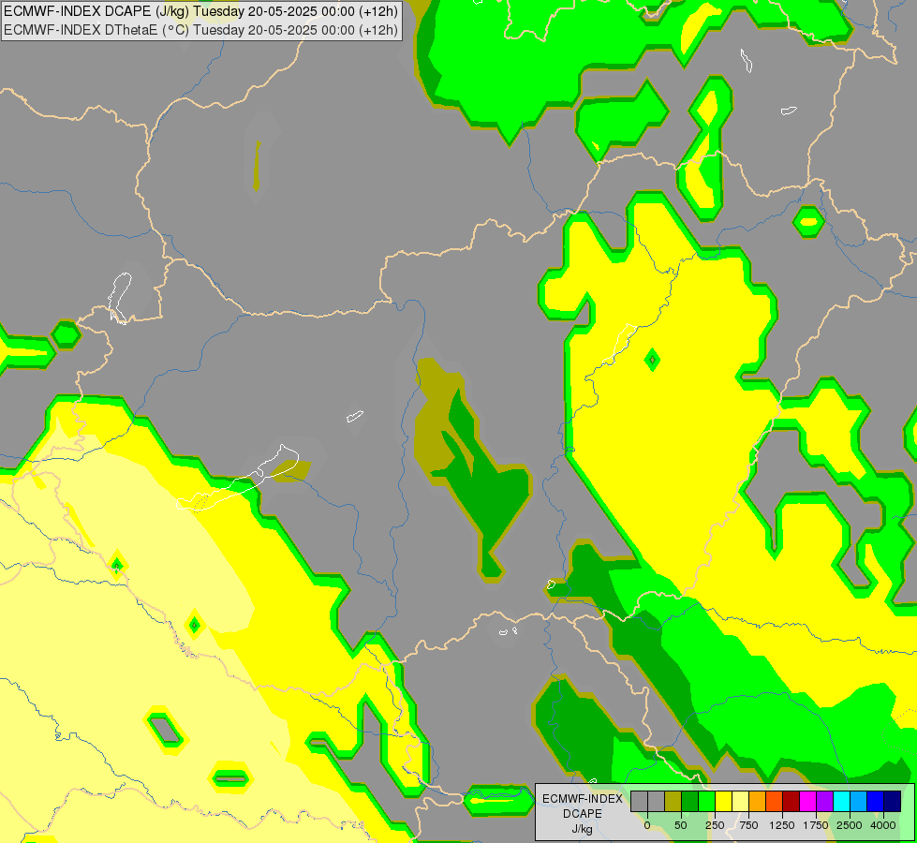Click the legend value label 1250
The width and height of the screenshot is (917, 843).
point(782,825)
